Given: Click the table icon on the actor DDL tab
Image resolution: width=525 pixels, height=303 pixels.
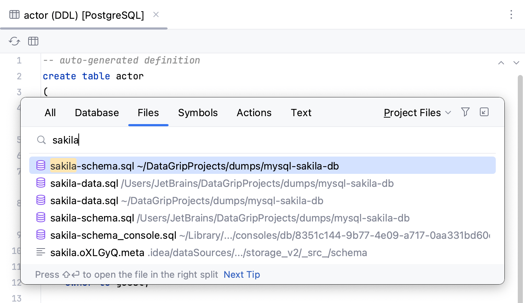Looking at the screenshot, I should click(14, 14).
